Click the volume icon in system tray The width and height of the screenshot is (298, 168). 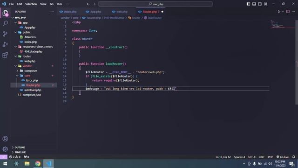tap(270, 164)
